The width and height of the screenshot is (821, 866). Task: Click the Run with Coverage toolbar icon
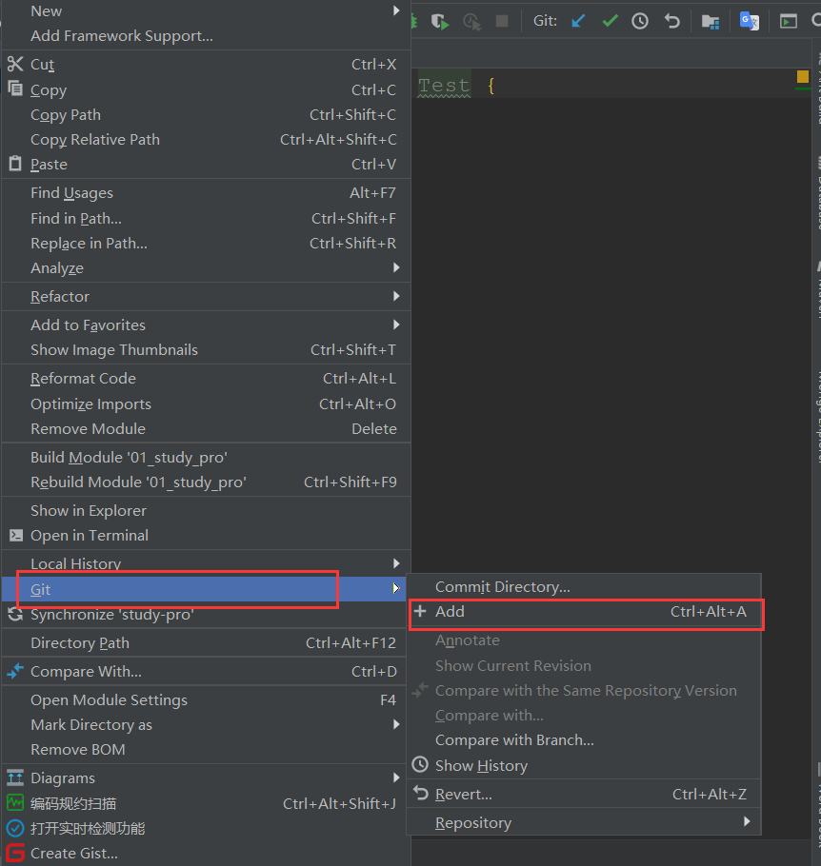pos(439,22)
